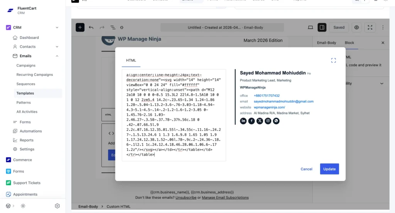Select Custom HTML in the breadcrumb
Image resolution: width=395 pixels, height=213 pixels.
118,206
